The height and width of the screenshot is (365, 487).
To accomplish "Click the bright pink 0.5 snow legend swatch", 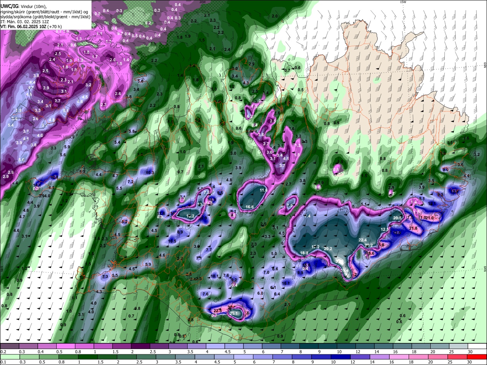I will 65,346.
